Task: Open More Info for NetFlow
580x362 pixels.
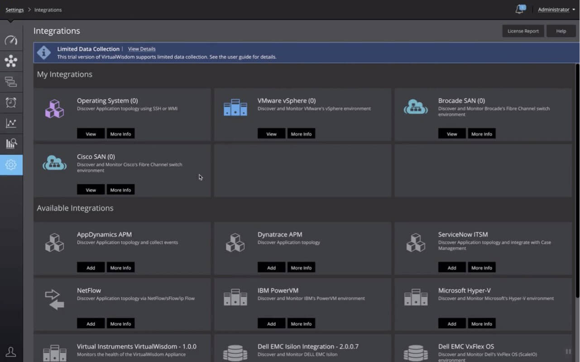Action: coord(120,324)
